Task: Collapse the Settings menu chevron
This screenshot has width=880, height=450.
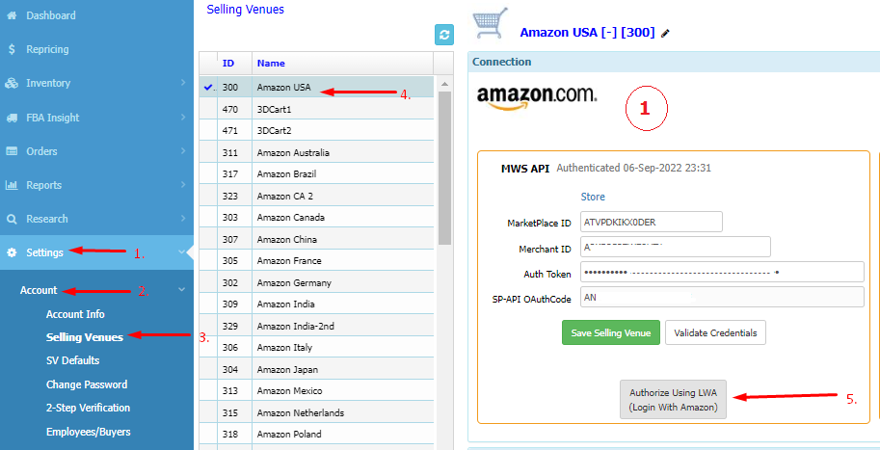Action: 182,252
